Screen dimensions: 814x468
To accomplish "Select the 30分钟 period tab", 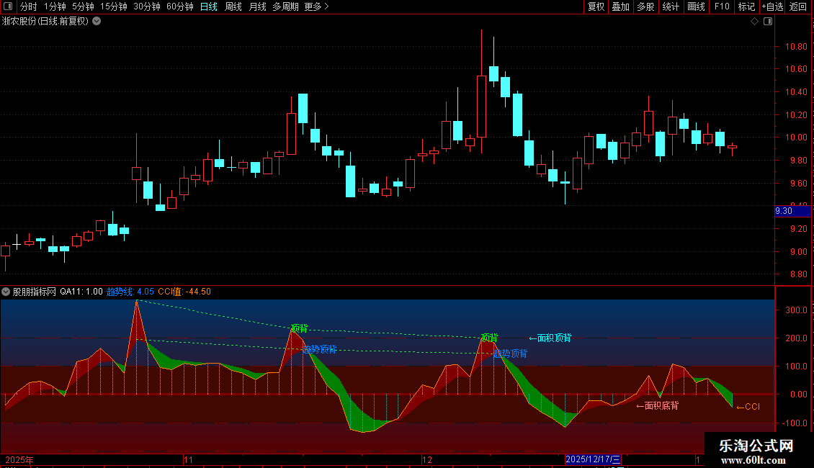I will (147, 6).
